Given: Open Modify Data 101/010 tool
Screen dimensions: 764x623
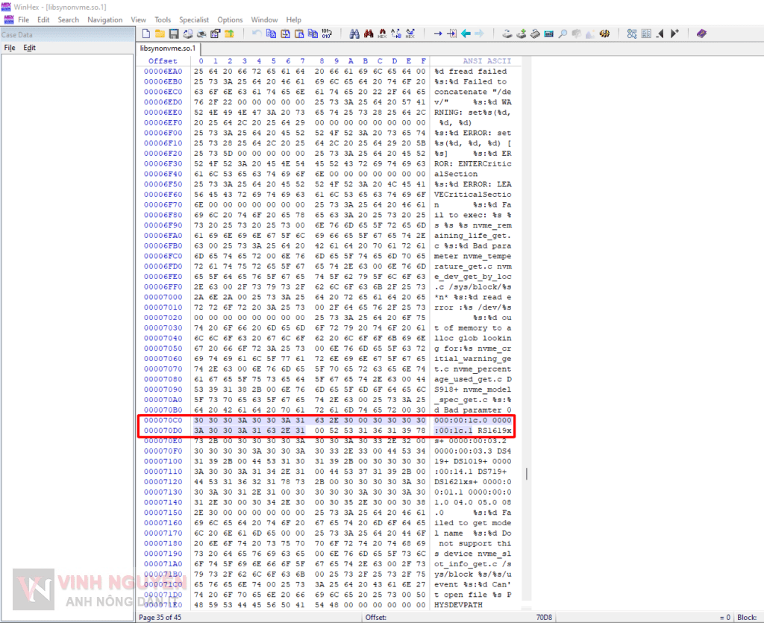Looking at the screenshot, I should click(326, 34).
